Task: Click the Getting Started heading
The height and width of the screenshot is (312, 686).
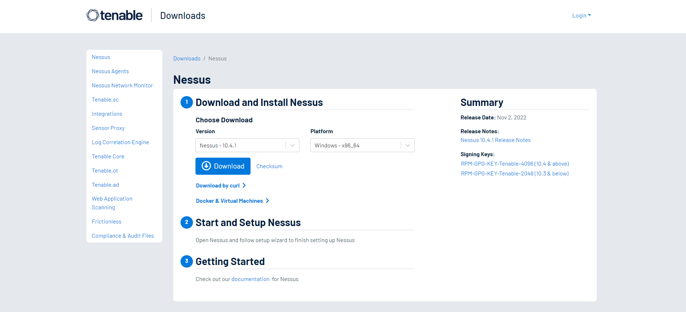Action: pos(230,262)
